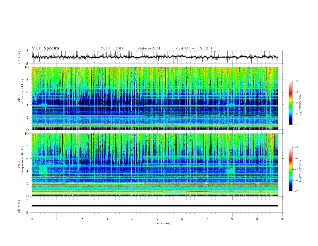
Task: Click the ch.2 colorbar "log(PSD)(V²/Hz)" label
Action: point(300,171)
